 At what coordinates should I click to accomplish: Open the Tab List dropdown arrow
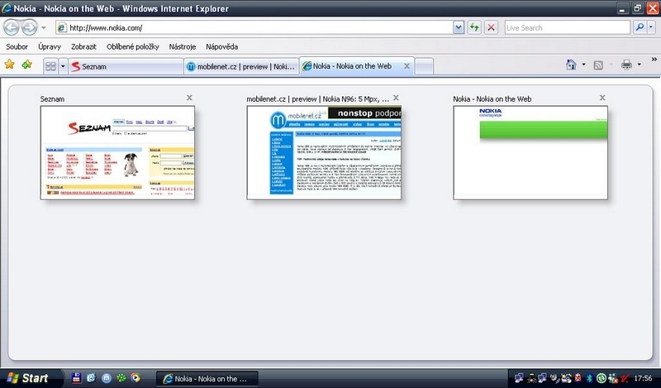pos(63,65)
